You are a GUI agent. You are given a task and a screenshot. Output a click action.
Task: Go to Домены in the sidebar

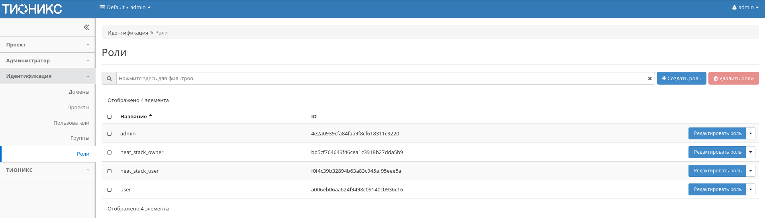(79, 92)
